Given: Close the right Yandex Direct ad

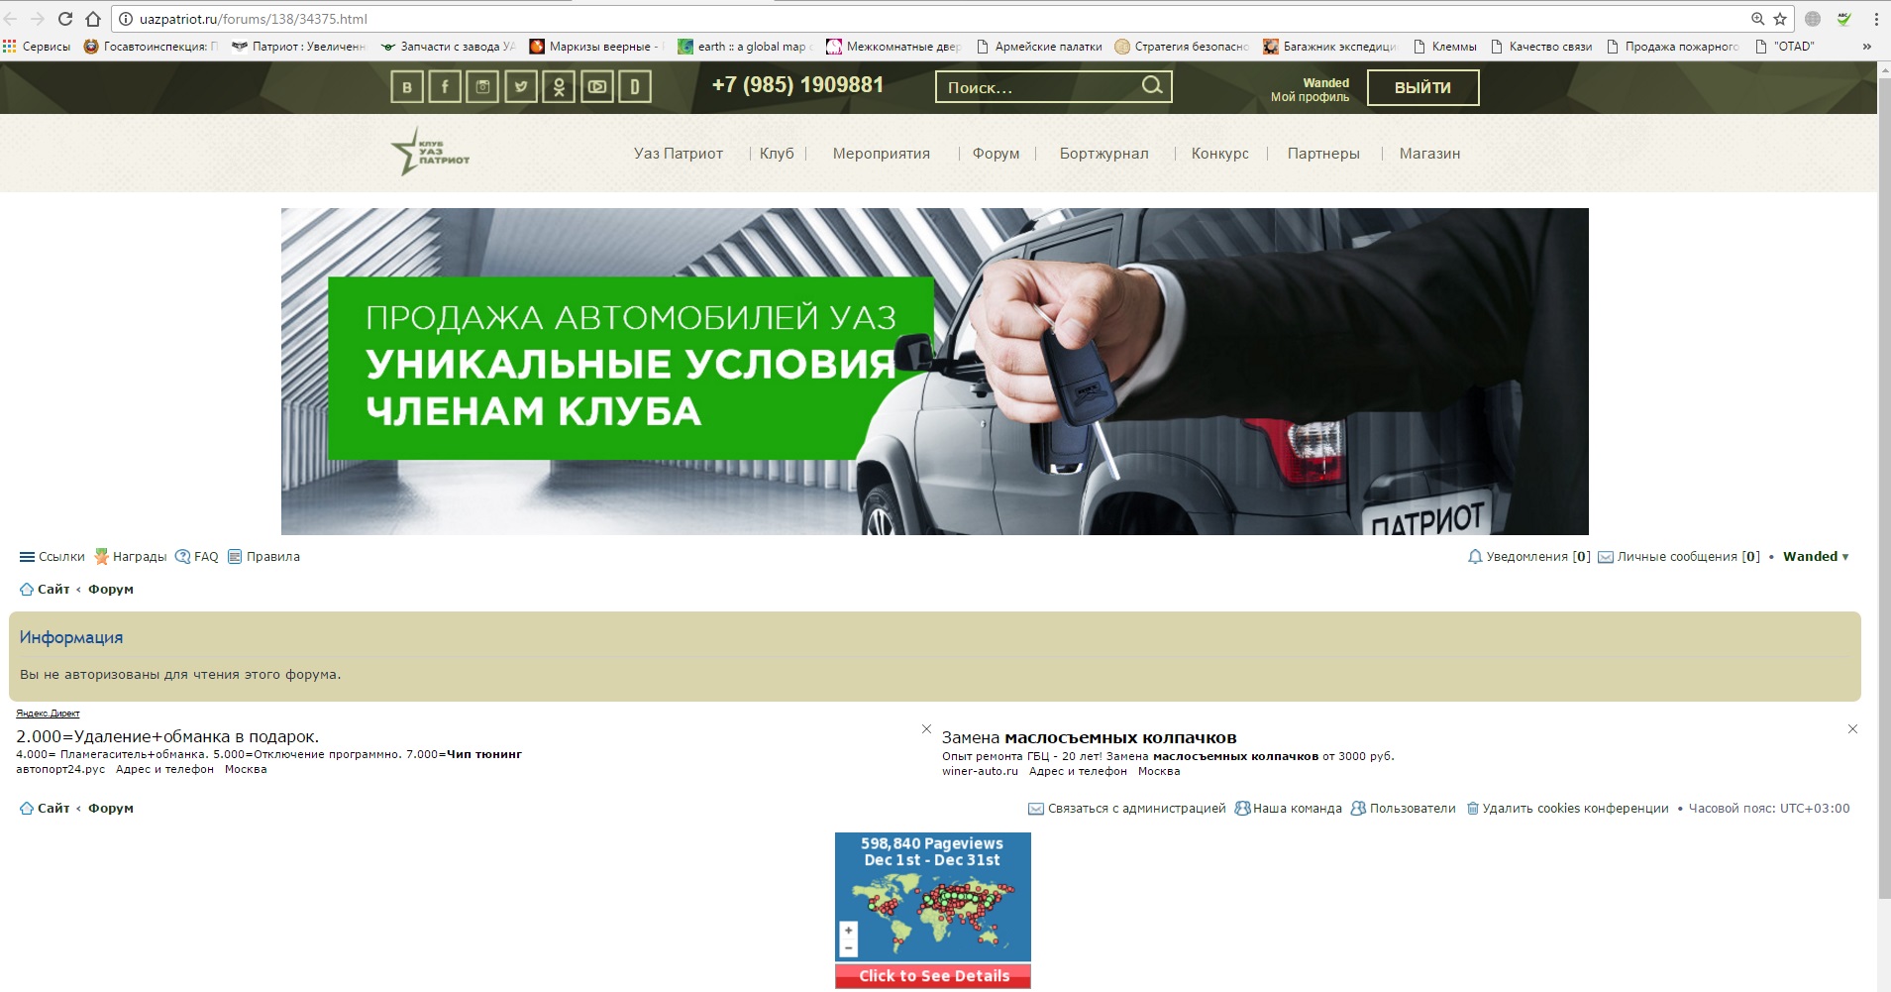Looking at the screenshot, I should pyautogui.click(x=1852, y=729).
